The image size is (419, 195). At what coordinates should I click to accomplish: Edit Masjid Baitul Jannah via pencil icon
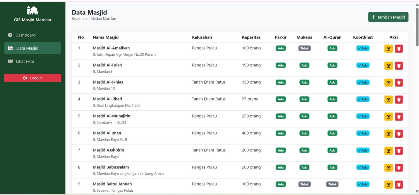tap(388, 185)
